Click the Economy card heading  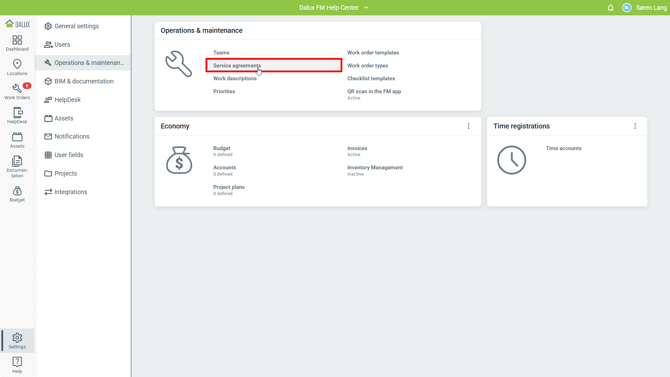tap(175, 126)
